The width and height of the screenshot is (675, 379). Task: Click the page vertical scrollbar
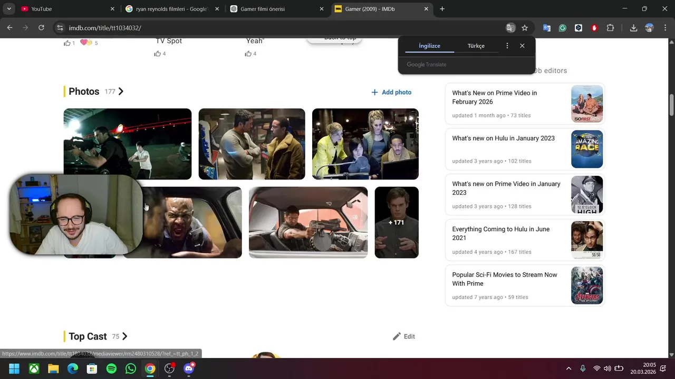[671, 105]
